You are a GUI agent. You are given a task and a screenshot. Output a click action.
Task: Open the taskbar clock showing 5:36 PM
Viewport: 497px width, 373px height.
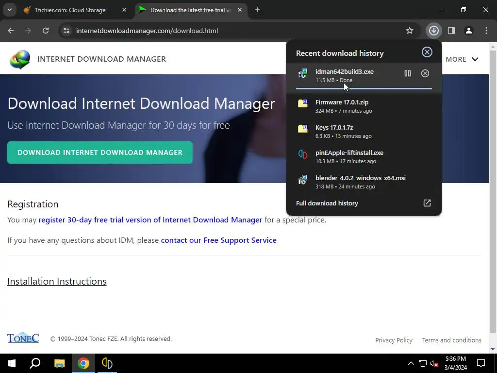455,363
